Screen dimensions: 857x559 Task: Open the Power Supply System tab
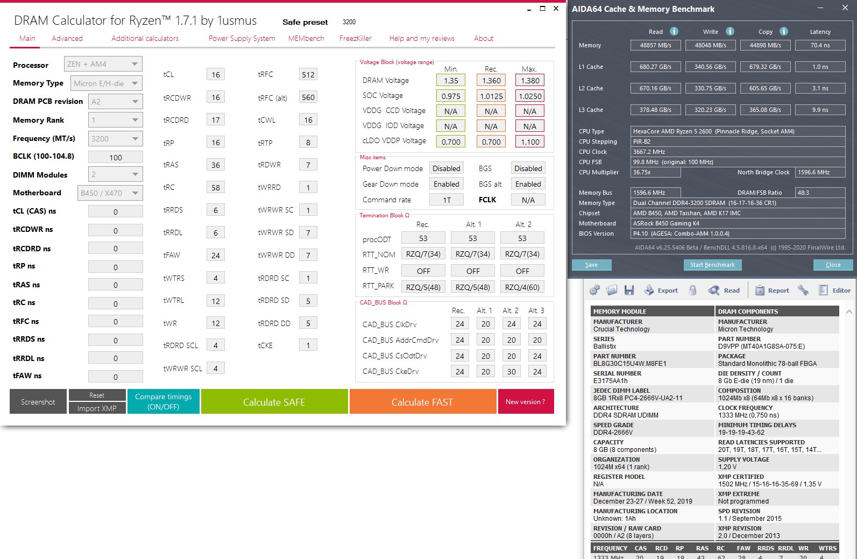[242, 38]
